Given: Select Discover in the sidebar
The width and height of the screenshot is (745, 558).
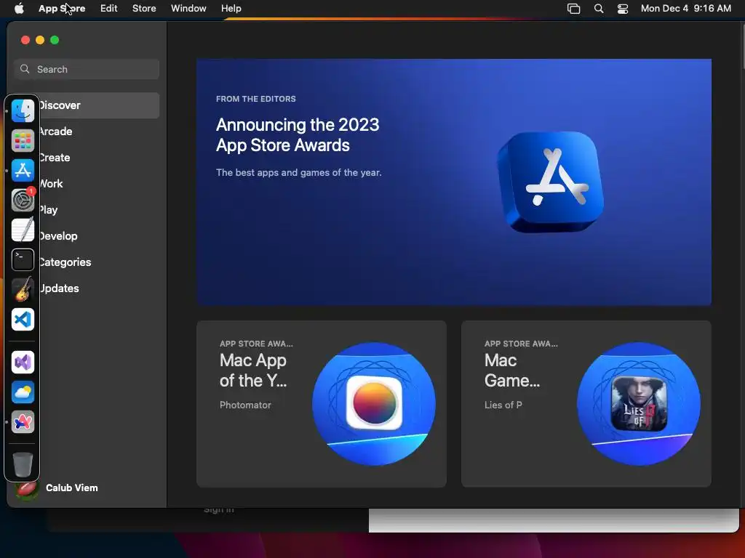Looking at the screenshot, I should (87, 105).
